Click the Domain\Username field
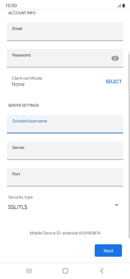 coord(65,124)
